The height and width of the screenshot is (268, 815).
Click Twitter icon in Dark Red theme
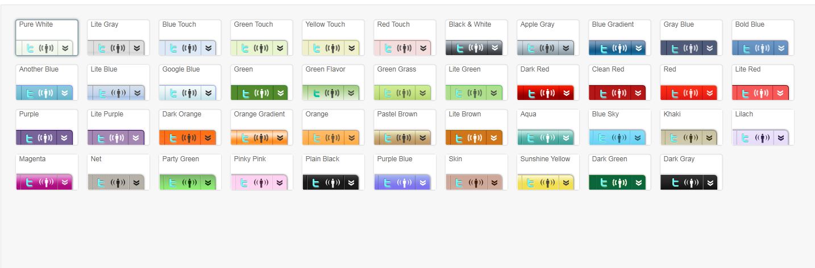531,93
